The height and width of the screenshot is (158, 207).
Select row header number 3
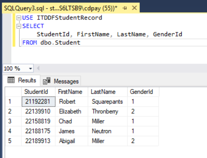tap(13, 121)
